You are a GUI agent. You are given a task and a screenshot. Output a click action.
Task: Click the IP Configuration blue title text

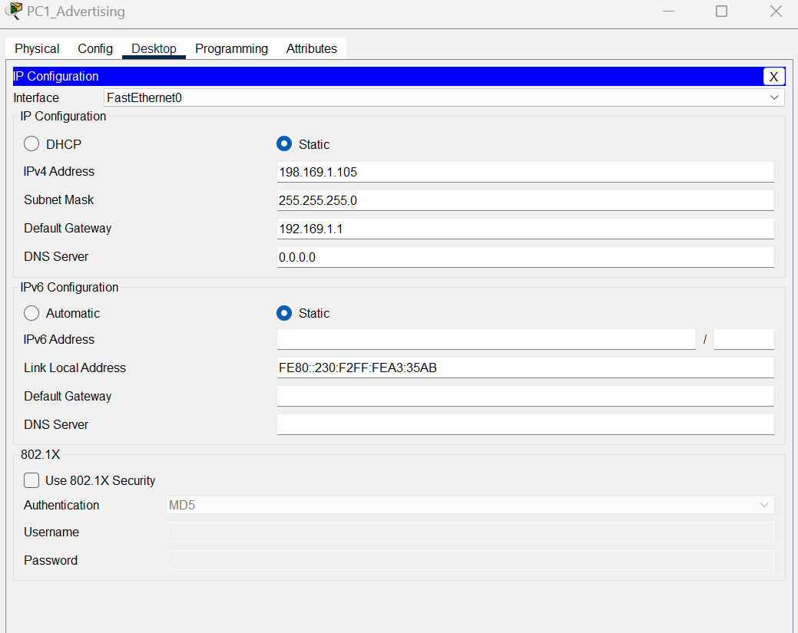tap(56, 76)
